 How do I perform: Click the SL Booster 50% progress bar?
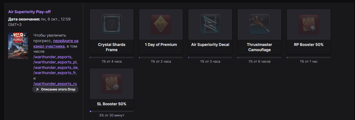111,111
